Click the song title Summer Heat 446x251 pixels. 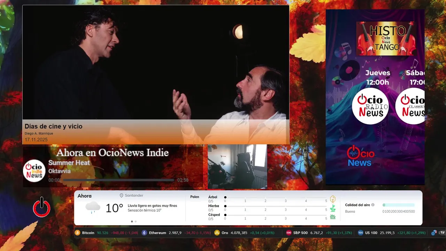tap(69, 163)
